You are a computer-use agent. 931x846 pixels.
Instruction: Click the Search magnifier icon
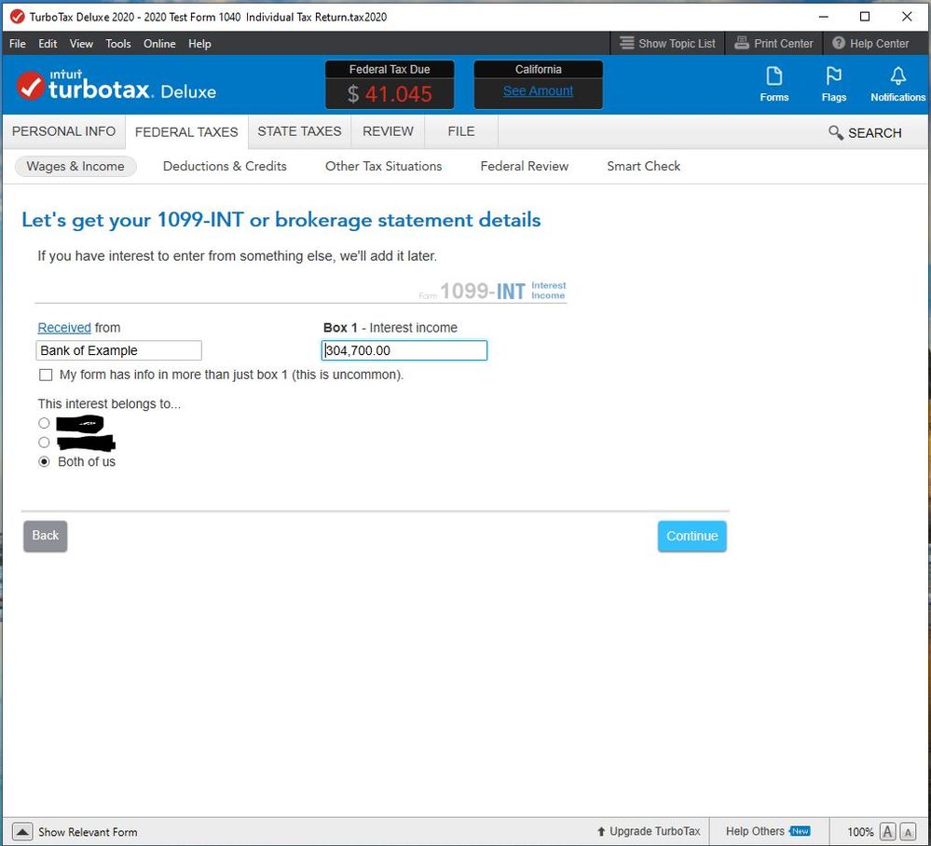pyautogui.click(x=835, y=132)
